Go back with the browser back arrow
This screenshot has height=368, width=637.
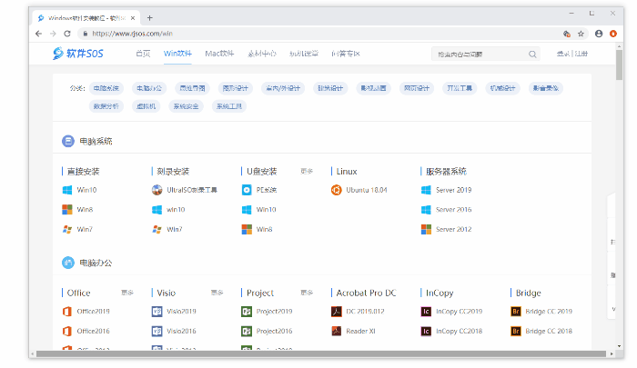38,34
